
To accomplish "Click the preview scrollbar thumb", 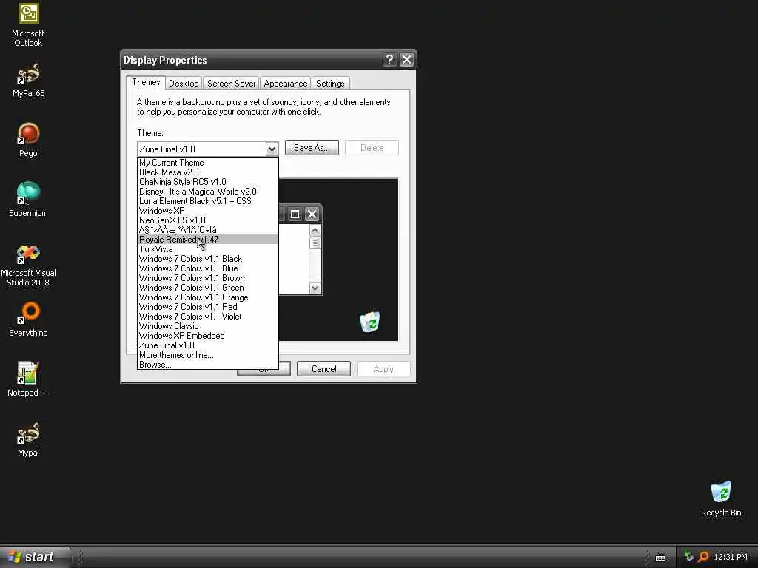I will click(315, 243).
